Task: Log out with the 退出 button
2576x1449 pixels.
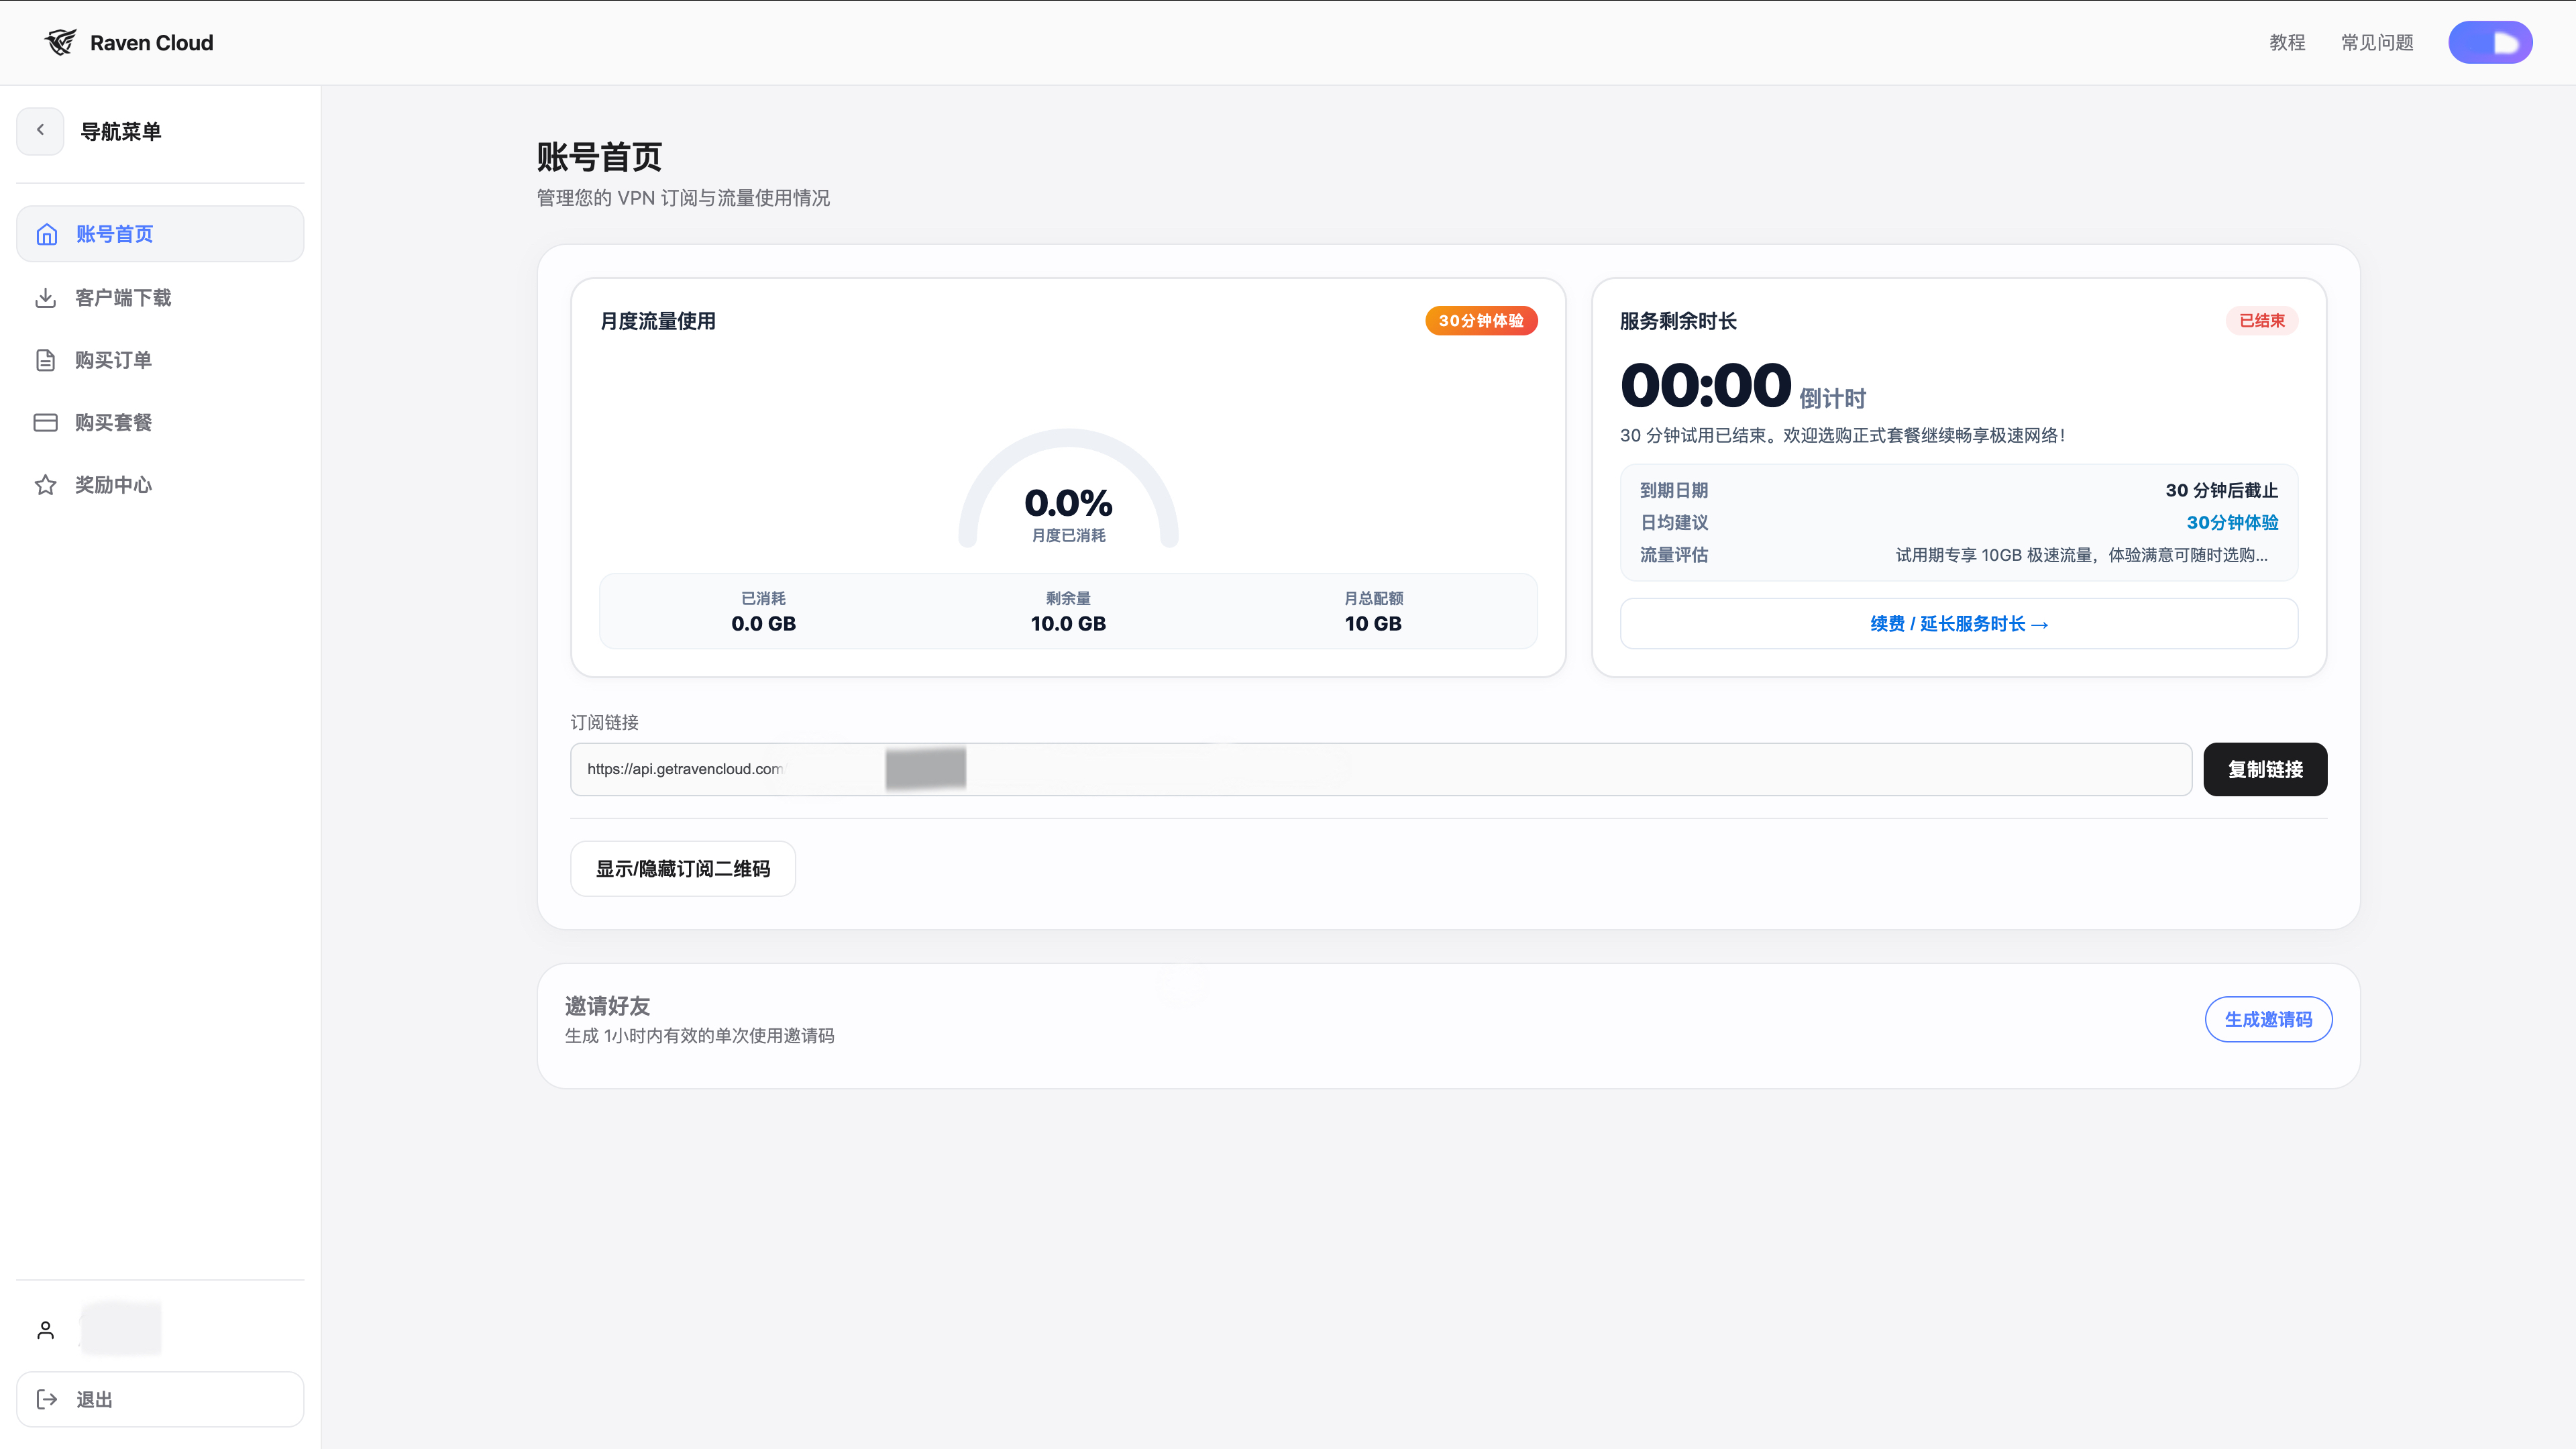Action: pyautogui.click(x=160, y=1399)
